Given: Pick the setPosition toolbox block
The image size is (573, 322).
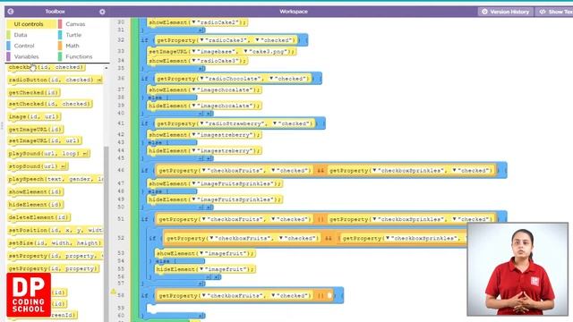Looking at the screenshot, I should point(56,231).
